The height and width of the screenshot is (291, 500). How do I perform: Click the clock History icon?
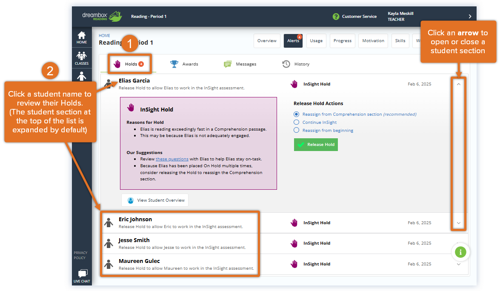click(x=286, y=64)
